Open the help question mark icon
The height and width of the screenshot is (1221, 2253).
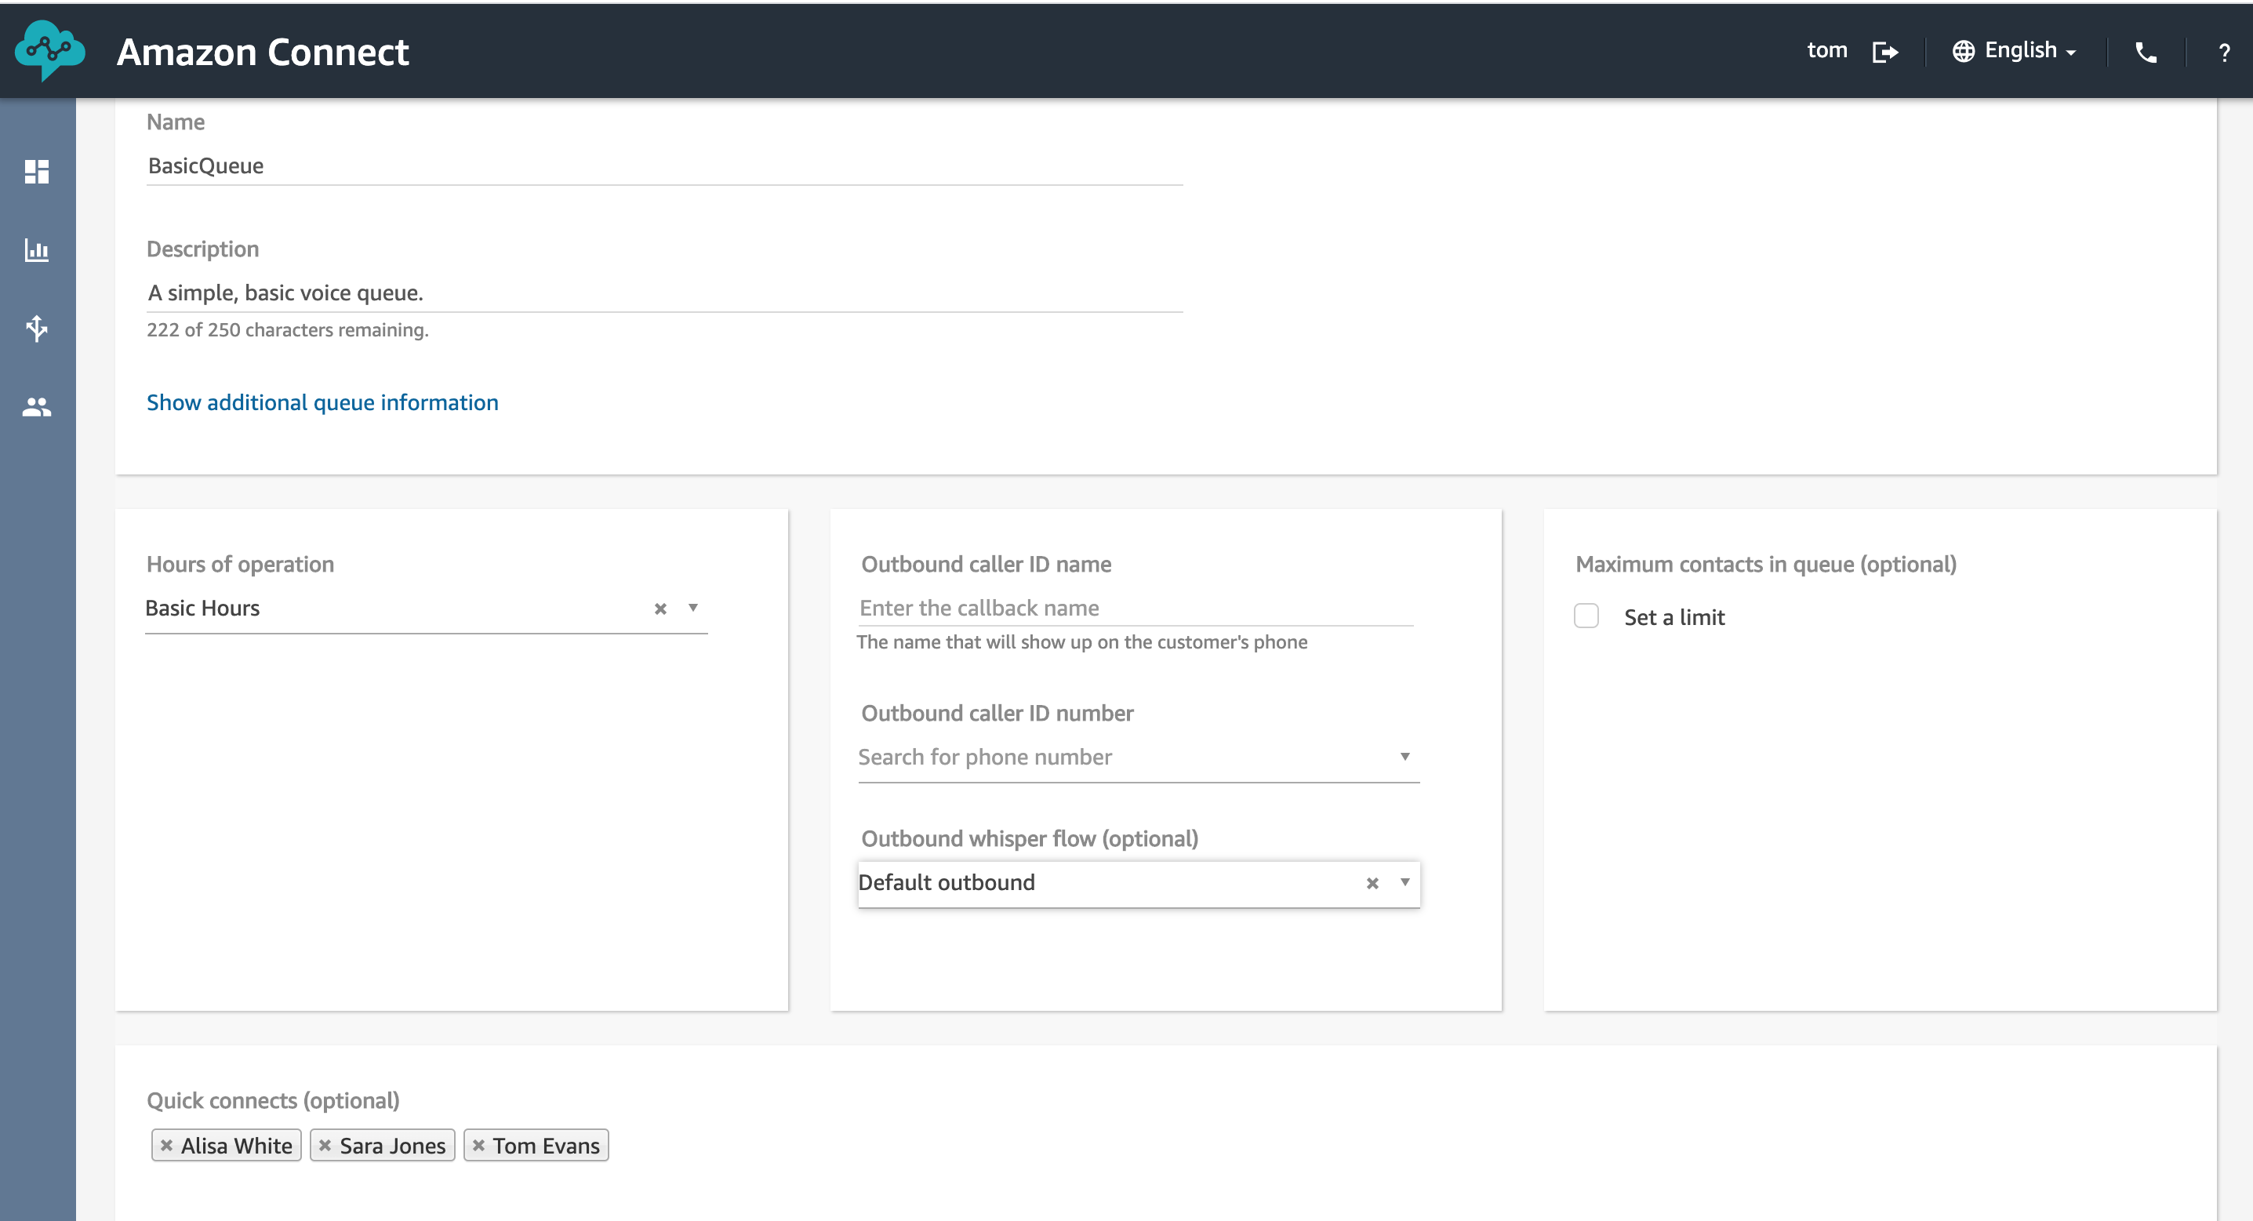[2224, 53]
